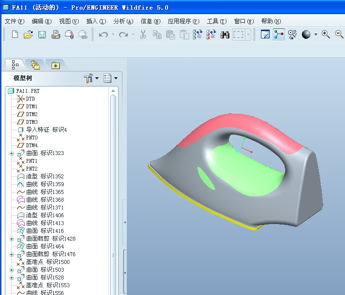Expand the 曲面裁剪 标识1476 node
The height and width of the screenshot is (295, 345).
[12, 255]
